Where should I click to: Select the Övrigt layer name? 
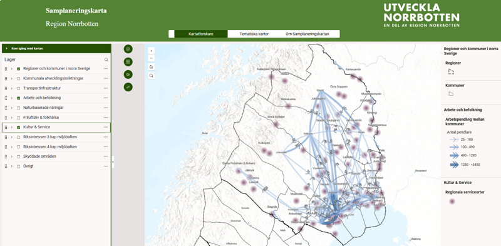pos(28,167)
